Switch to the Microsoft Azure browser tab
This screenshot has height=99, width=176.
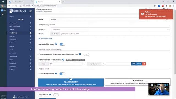pos(21,2)
